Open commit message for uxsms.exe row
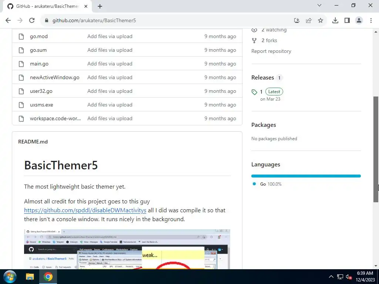This screenshot has height=284, width=379. point(110,105)
